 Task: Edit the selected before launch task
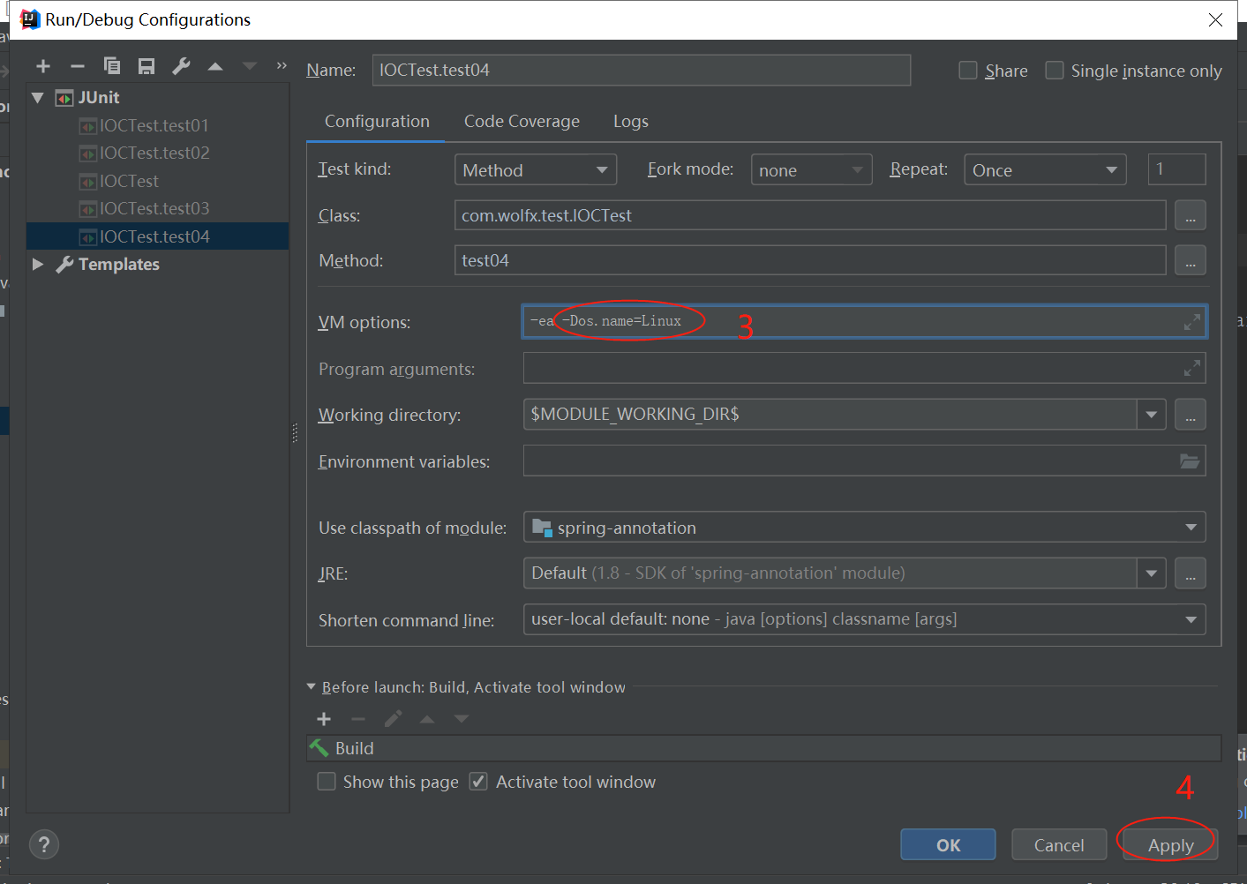click(x=393, y=719)
